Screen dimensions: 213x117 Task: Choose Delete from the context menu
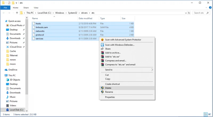[x=108, y=88]
